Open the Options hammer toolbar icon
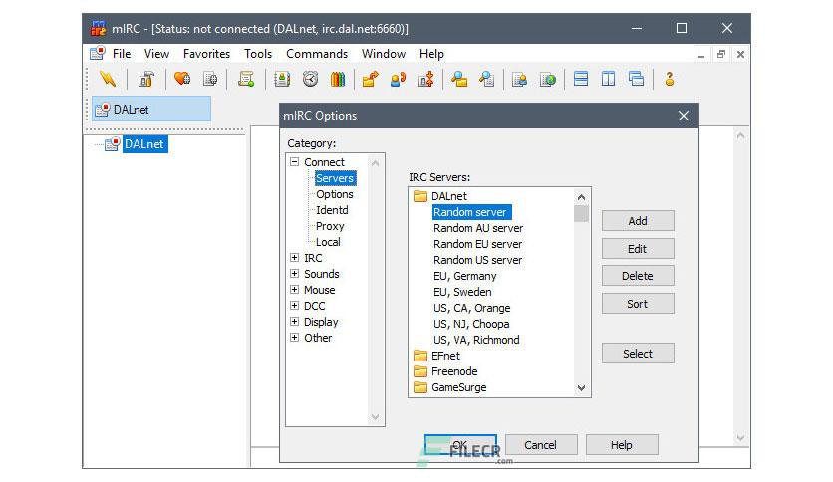This screenshot has height=482, width=833. 145,79
